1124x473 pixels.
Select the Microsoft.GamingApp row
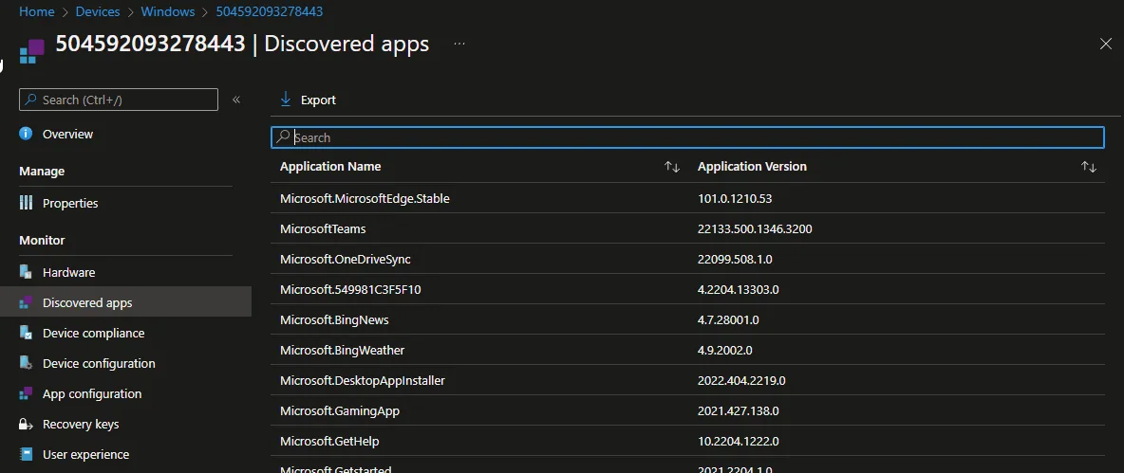click(687, 411)
